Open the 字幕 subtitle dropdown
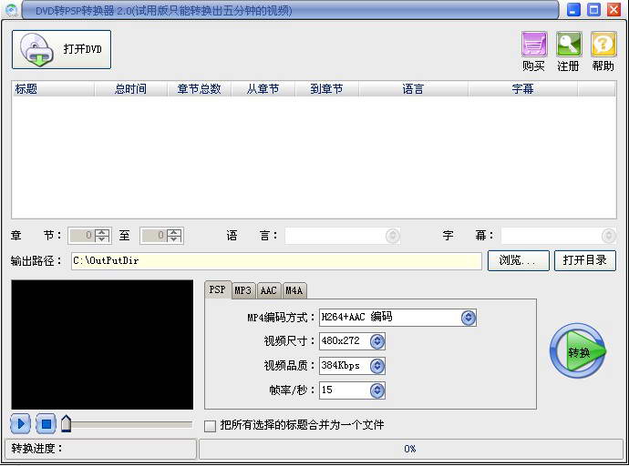Viewport: 629px width, 466px height. coord(559,236)
